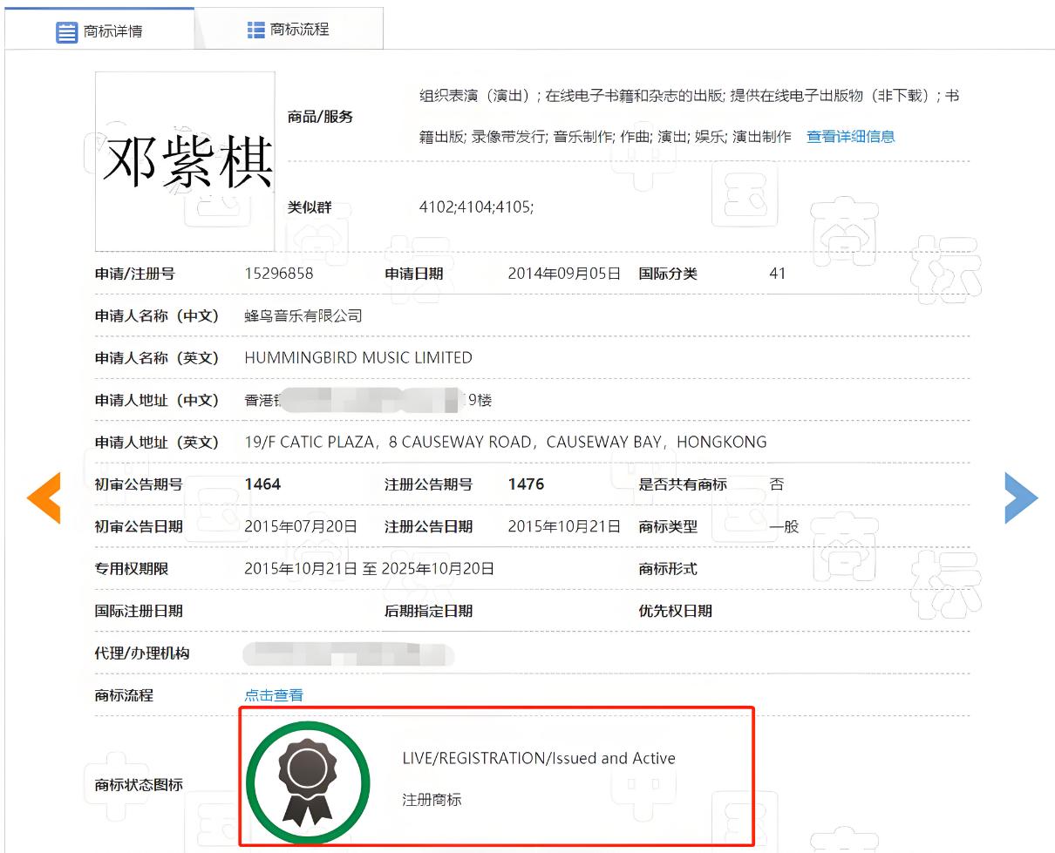Image resolution: width=1055 pixels, height=853 pixels.
Task: Switch to the 商标流程 tab
Action: (x=288, y=30)
